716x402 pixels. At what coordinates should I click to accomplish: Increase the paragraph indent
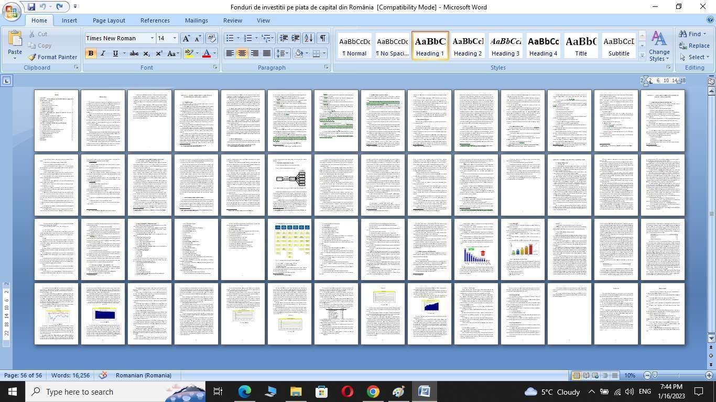296,38
